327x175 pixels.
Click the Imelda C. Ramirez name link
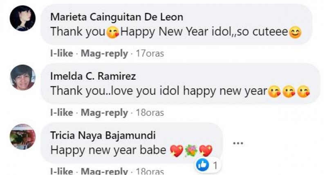pyautogui.click(x=93, y=76)
